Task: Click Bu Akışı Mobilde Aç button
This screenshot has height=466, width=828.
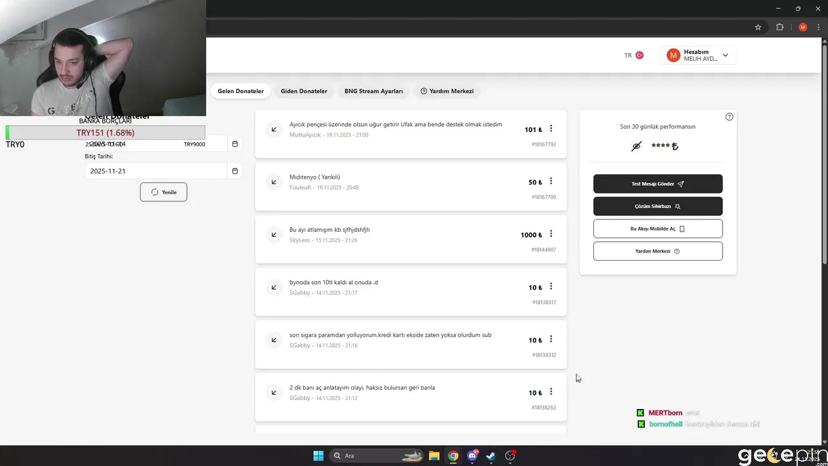Action: point(658,228)
